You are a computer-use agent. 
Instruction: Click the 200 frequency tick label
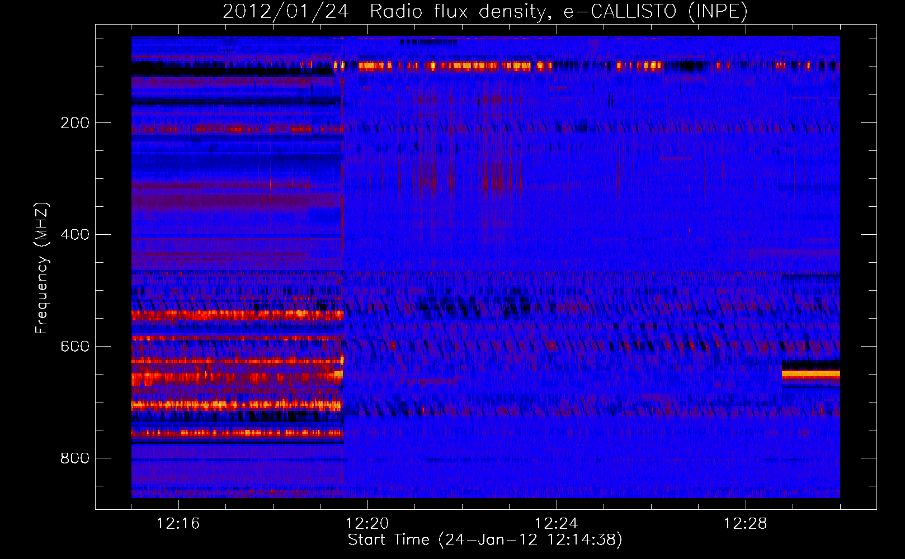coord(75,123)
